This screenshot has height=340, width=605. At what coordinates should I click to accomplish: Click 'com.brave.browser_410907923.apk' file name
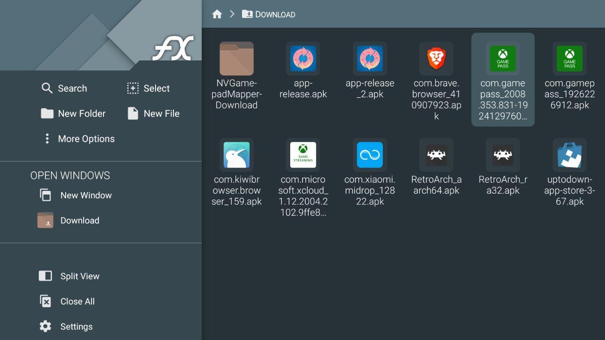point(436,100)
